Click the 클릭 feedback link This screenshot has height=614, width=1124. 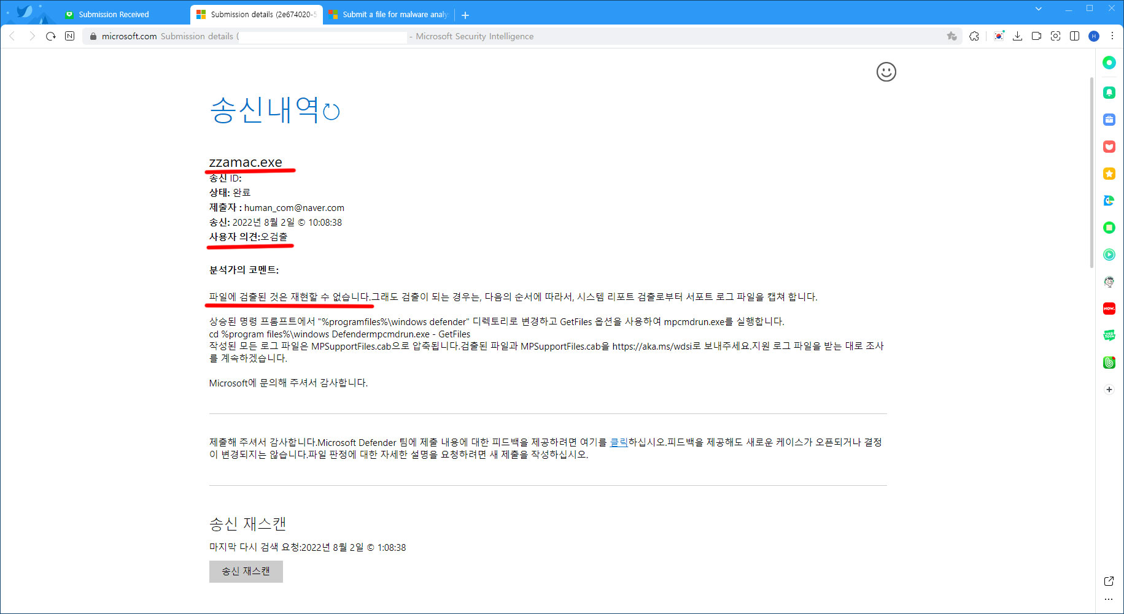pyautogui.click(x=618, y=442)
